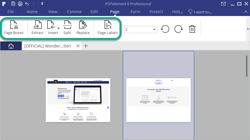Viewport: 250px width, 140px height.
Task: Go to the Home screen tab
Action: click(11, 46)
